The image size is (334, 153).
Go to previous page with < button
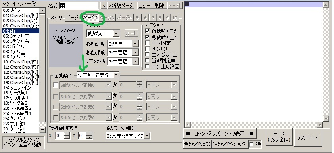(x=104, y=6)
